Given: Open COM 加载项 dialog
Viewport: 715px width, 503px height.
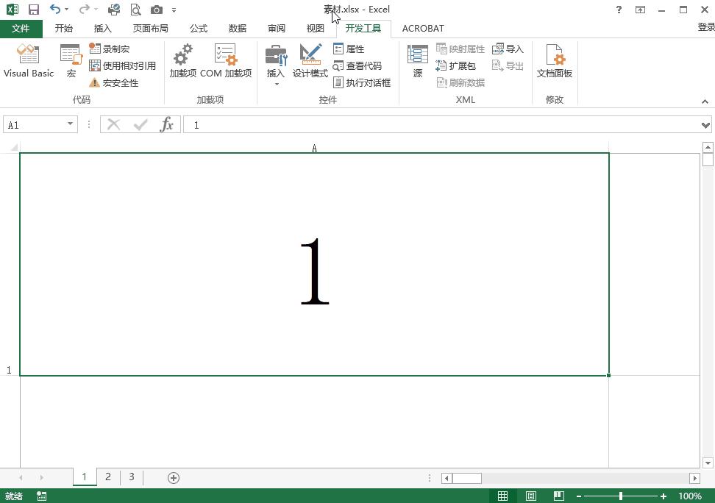Looking at the screenshot, I should (226, 60).
